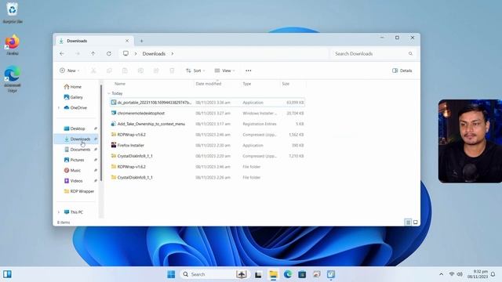Click the Rename toolbar icon
The image size is (502, 282).
pyautogui.click(x=140, y=70)
